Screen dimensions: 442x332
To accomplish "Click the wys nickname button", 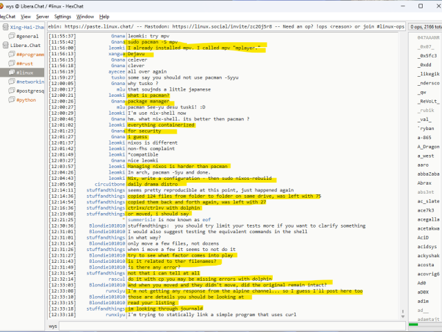I will pos(52,325).
